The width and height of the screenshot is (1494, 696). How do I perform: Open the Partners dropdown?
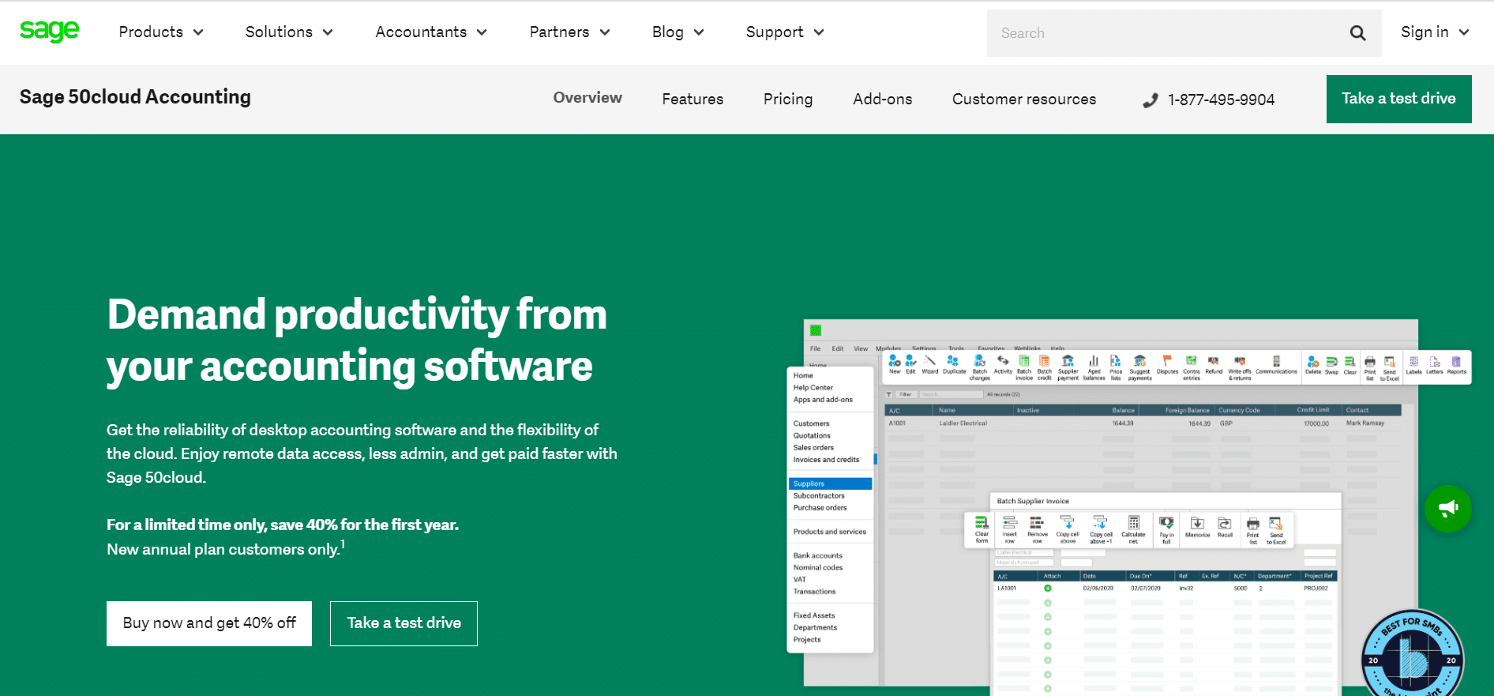click(569, 32)
